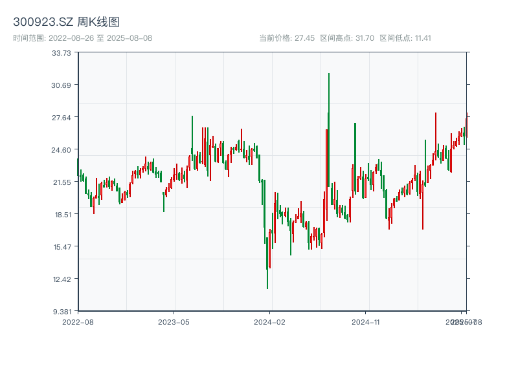Click the tallest green candle peaking near 31.70
Image resolution: width=518 pixels, height=388 pixels.
(x=329, y=129)
